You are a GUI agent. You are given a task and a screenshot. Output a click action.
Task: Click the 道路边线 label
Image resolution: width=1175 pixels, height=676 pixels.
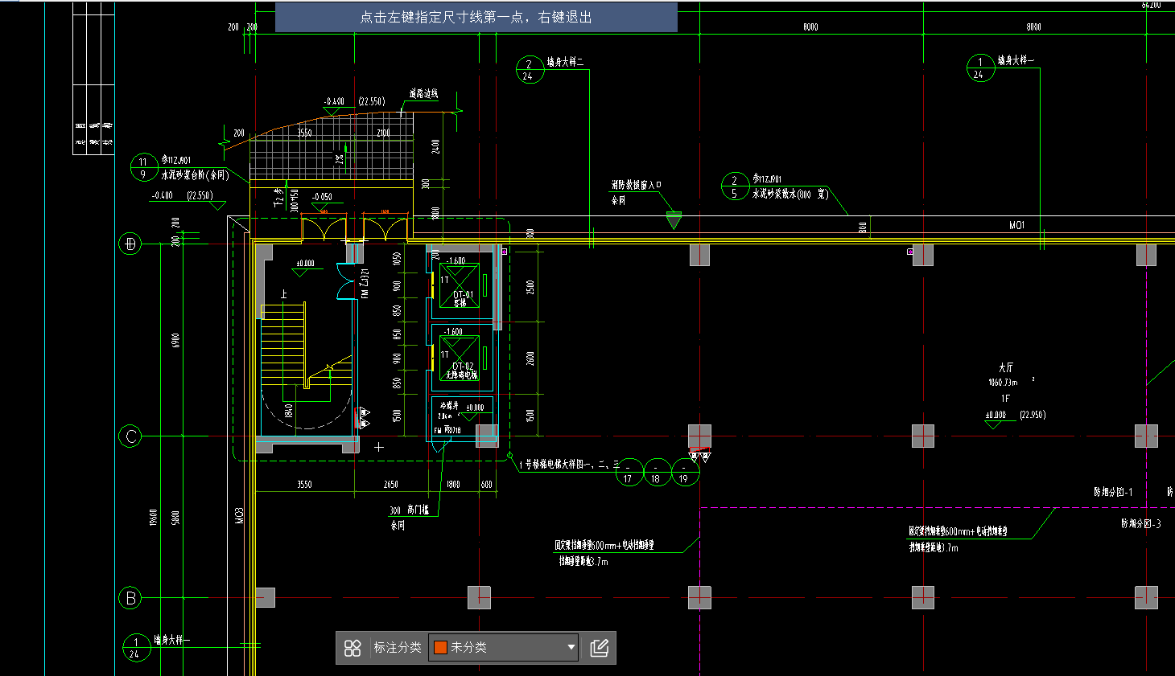pos(423,94)
